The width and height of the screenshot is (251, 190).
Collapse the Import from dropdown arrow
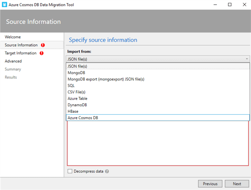pyautogui.click(x=247, y=59)
